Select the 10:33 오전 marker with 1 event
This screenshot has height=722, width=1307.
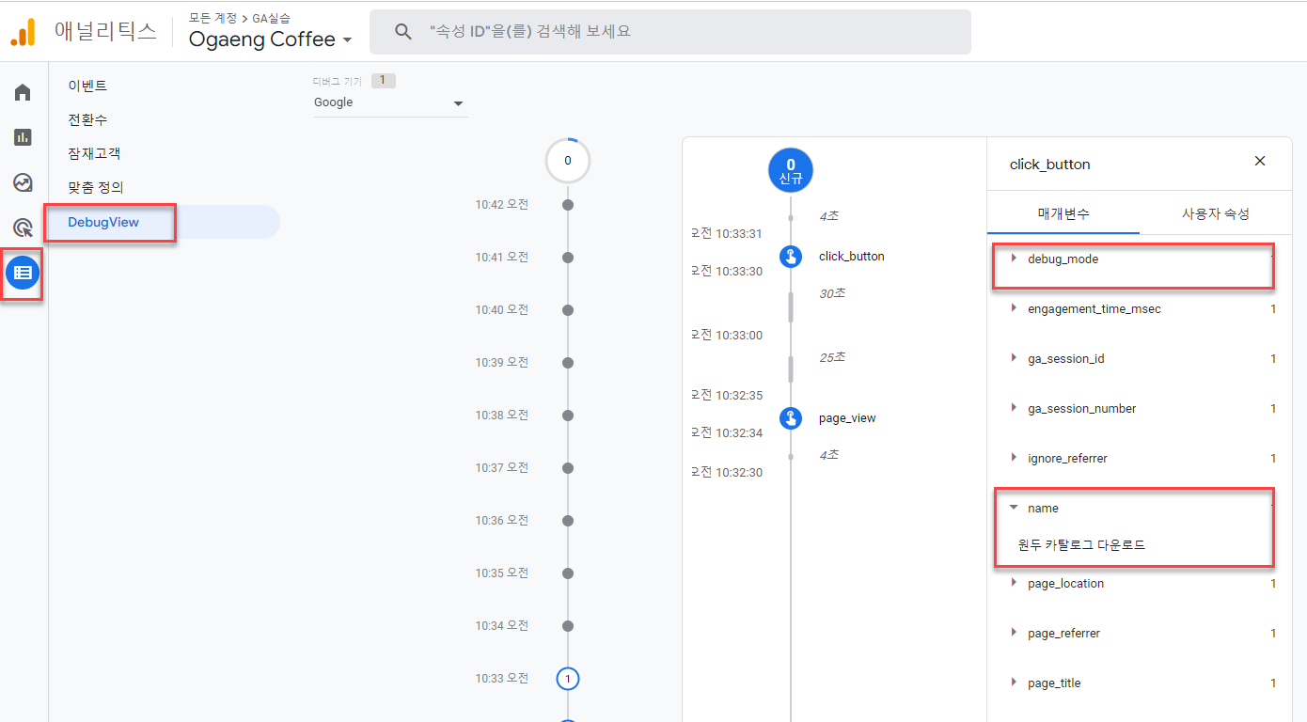[567, 678]
